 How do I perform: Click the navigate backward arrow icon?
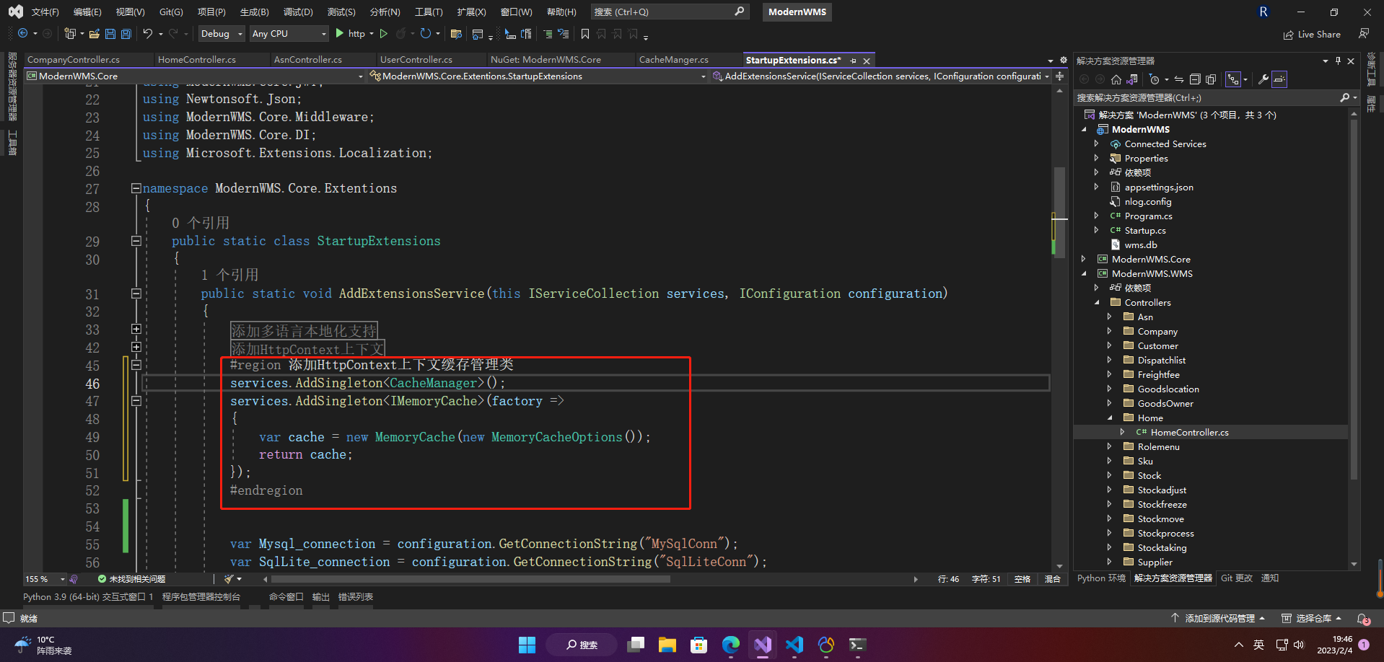23,33
